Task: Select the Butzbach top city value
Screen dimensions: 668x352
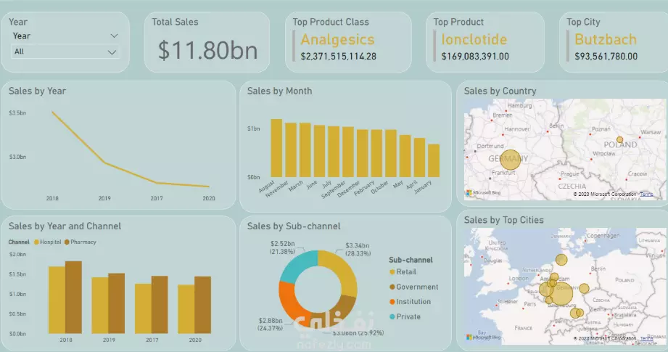Action: coord(606,40)
